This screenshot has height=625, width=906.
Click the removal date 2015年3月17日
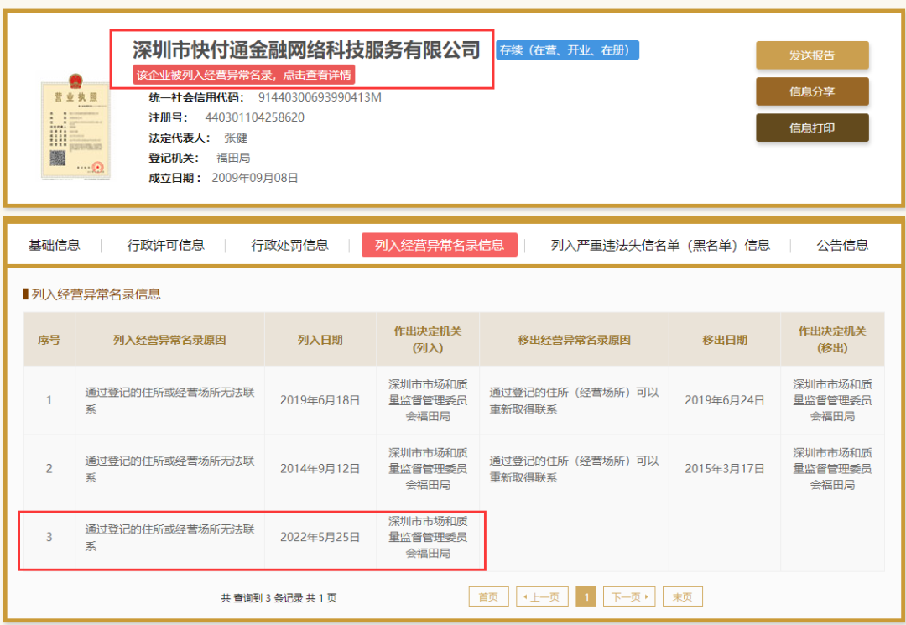tap(725, 468)
